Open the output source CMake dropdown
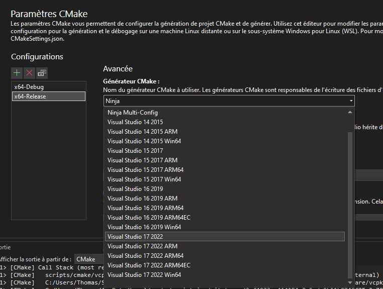The image size is (383, 289). tap(88, 259)
